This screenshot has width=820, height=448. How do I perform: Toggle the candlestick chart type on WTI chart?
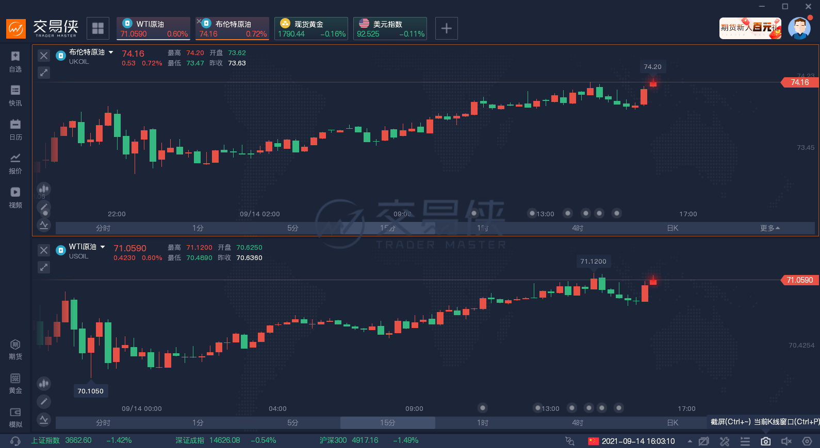(x=44, y=383)
